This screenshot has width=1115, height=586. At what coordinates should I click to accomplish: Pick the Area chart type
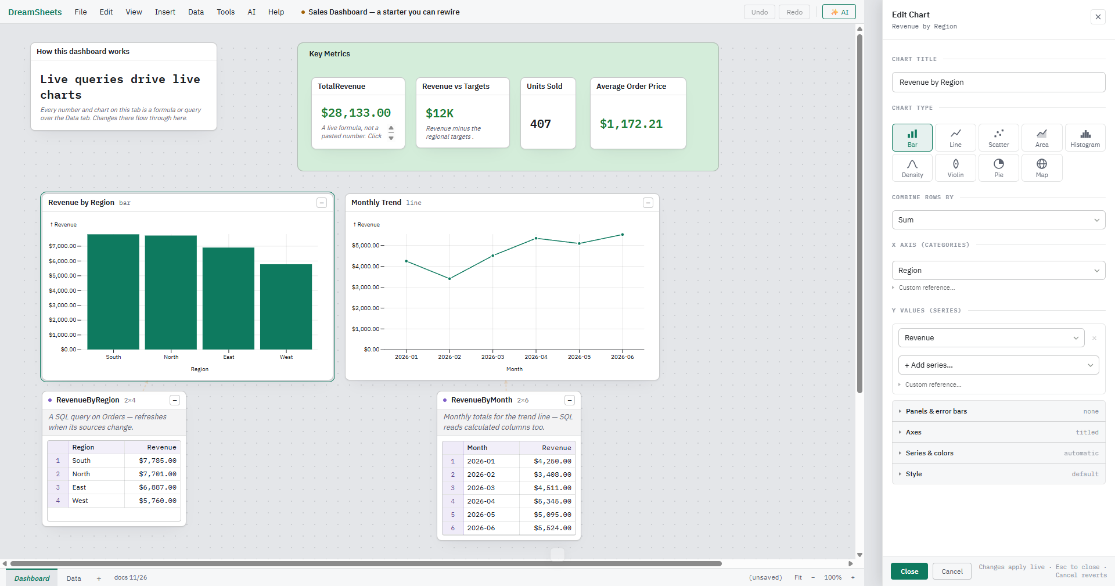pos(1042,138)
